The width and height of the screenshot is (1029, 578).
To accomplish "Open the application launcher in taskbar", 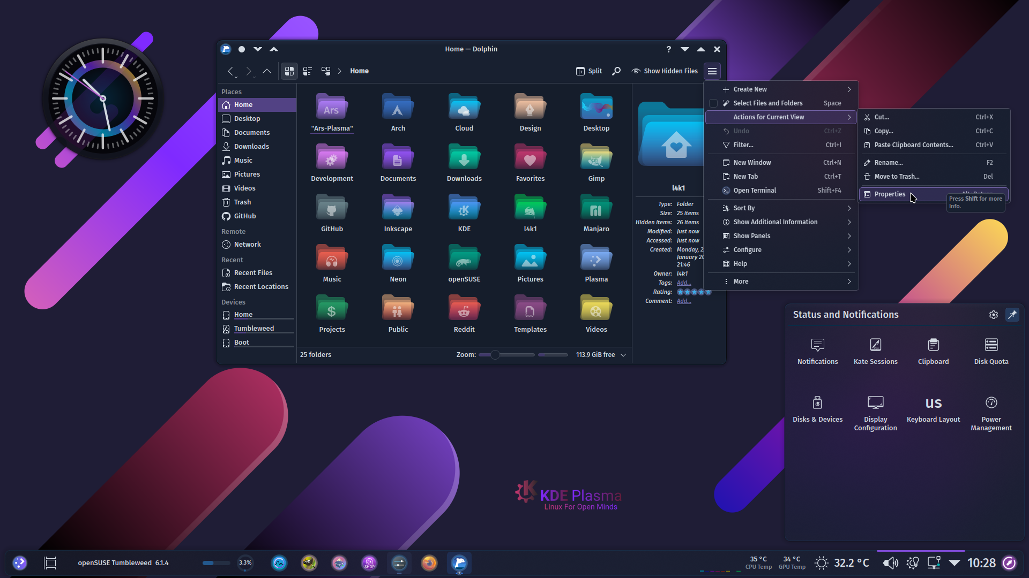I will pos(20,563).
